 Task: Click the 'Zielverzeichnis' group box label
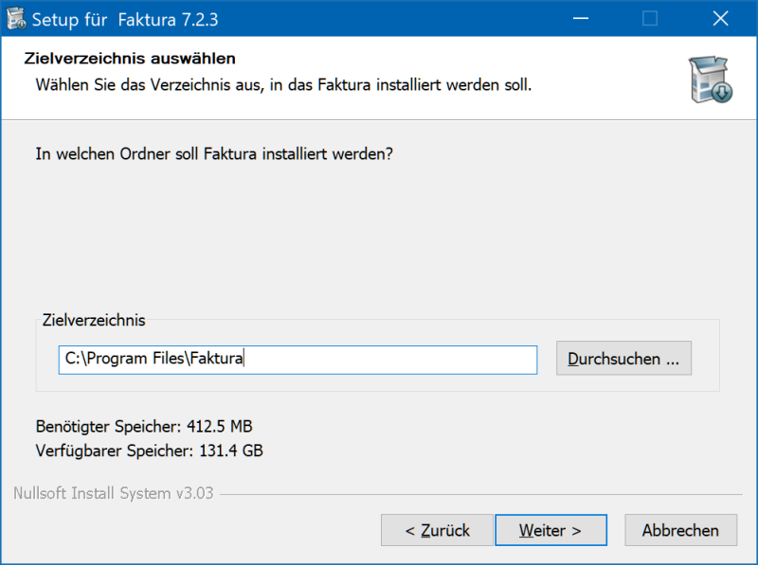(95, 321)
